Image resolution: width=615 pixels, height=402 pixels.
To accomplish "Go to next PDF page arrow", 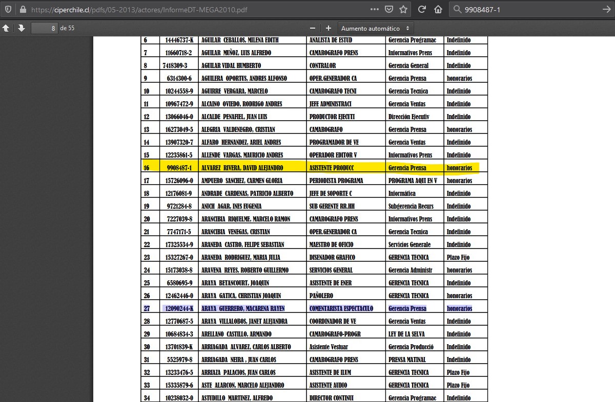I will coord(22,28).
